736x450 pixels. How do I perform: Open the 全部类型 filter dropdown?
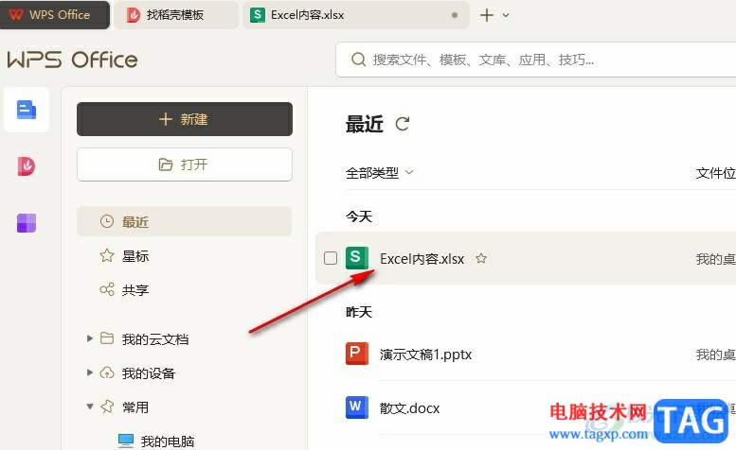coord(379,173)
